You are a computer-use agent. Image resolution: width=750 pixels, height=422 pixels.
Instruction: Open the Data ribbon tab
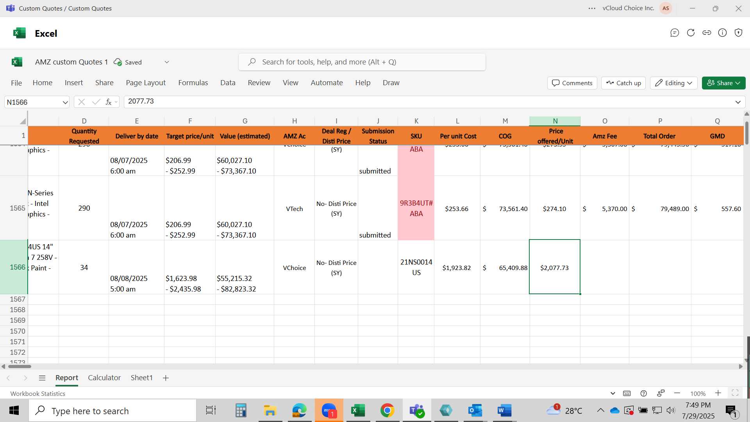click(228, 83)
